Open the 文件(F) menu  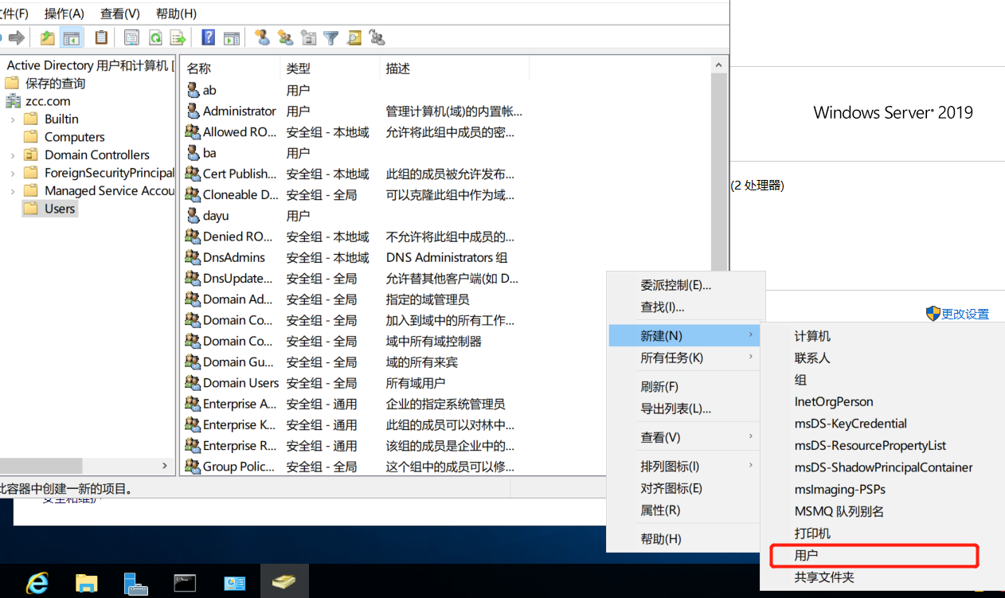click(13, 14)
